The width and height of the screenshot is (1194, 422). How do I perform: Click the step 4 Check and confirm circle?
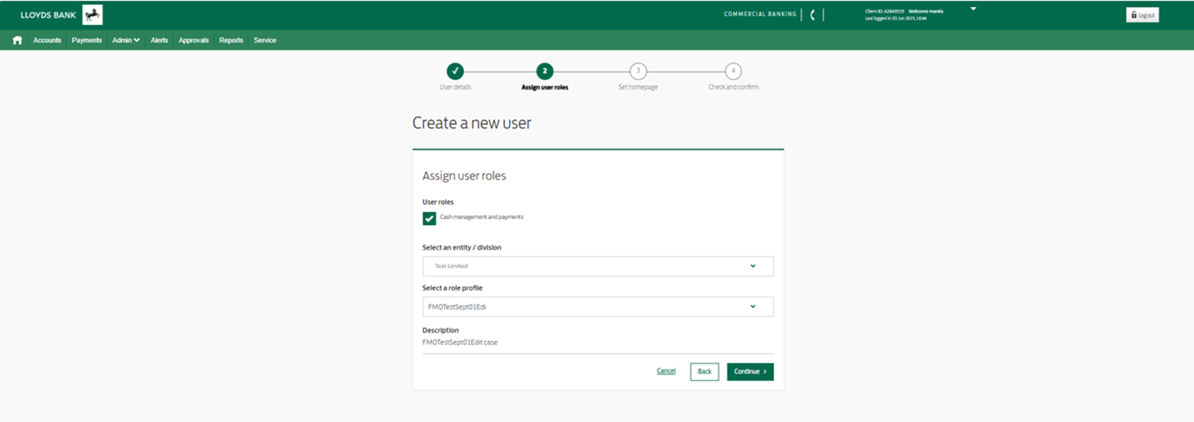pyautogui.click(x=733, y=71)
